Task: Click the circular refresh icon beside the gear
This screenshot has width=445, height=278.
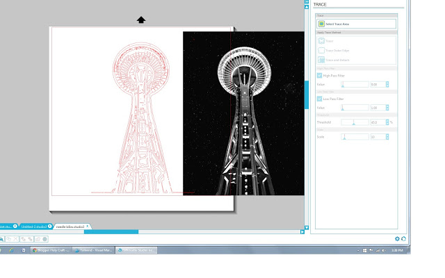Action: pos(403,239)
